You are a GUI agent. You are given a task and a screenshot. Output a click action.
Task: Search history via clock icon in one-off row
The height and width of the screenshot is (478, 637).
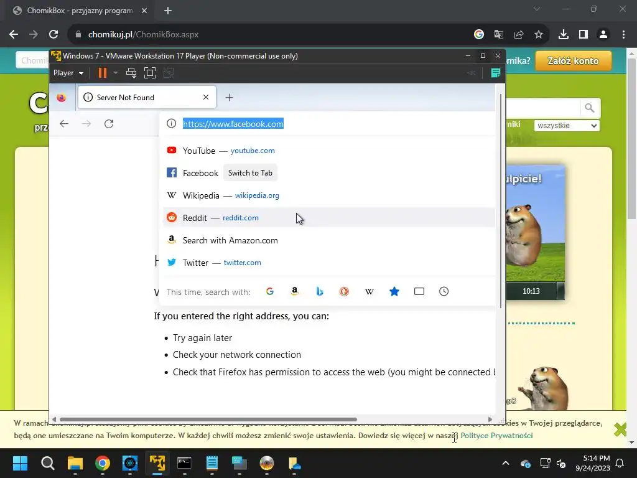click(x=444, y=291)
